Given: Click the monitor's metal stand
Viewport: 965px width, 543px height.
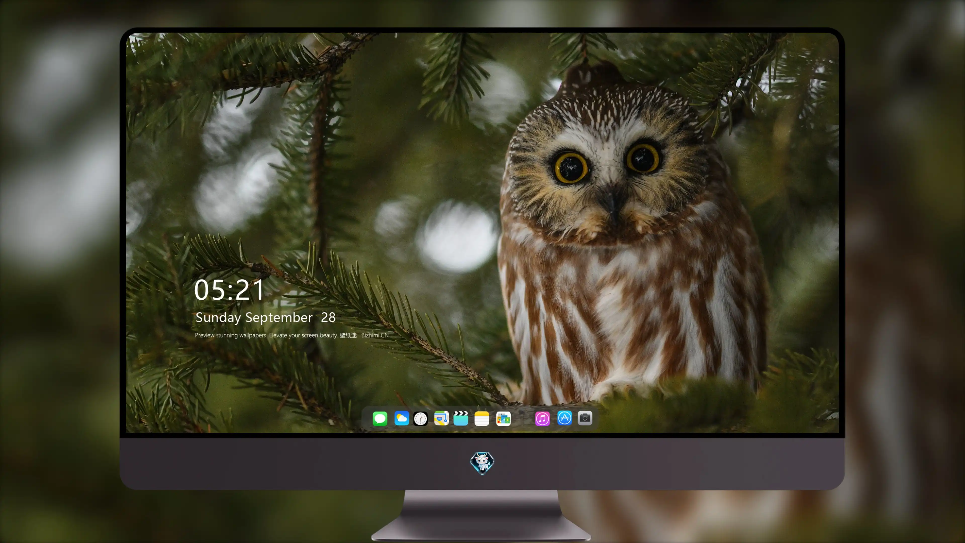Looking at the screenshot, I should (x=482, y=515).
